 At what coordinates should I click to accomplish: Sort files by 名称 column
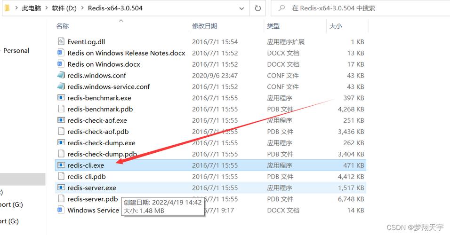click(x=63, y=26)
